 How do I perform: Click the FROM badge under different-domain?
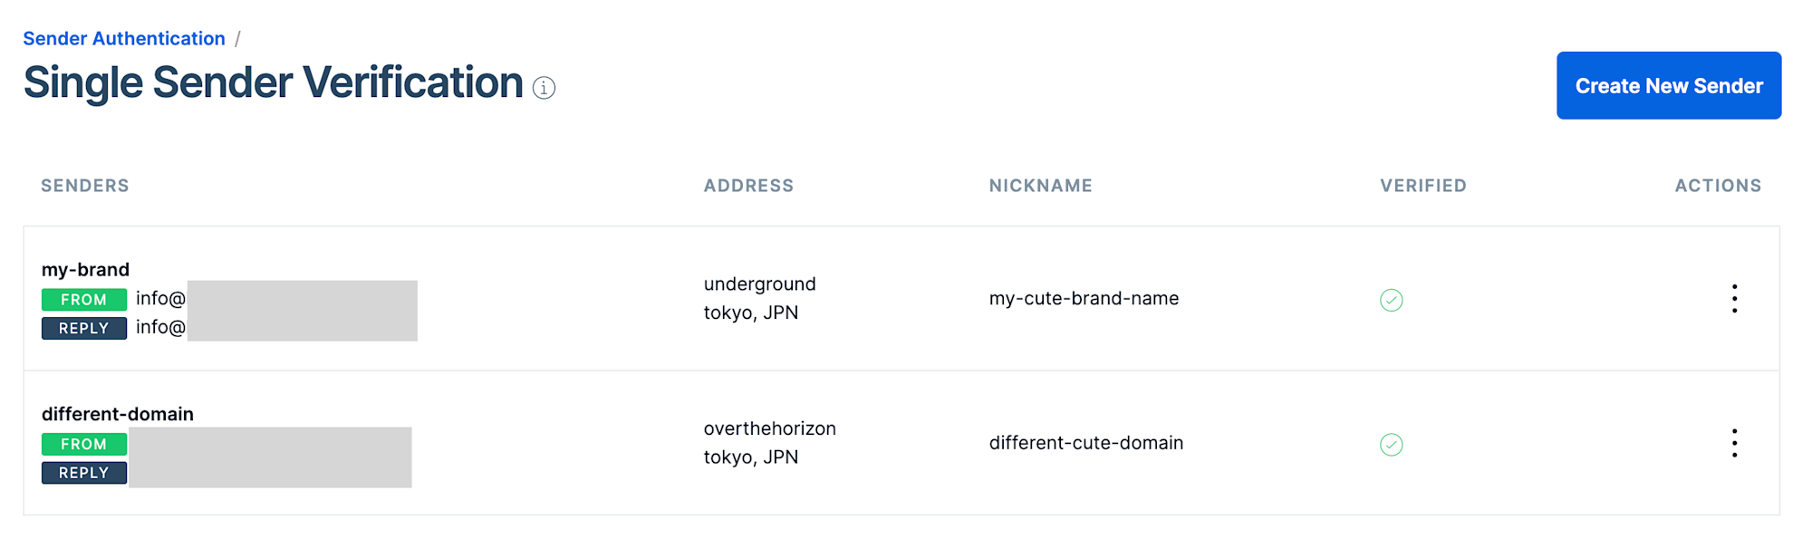click(84, 445)
